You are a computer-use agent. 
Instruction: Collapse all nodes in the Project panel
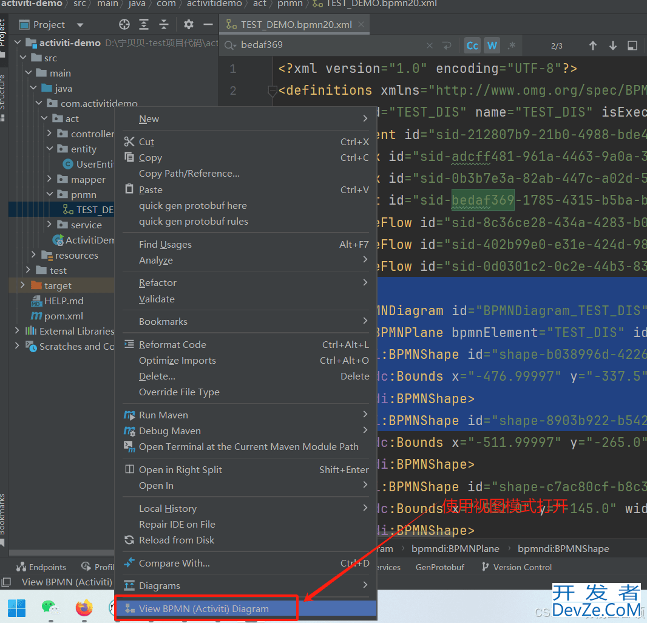(x=164, y=25)
